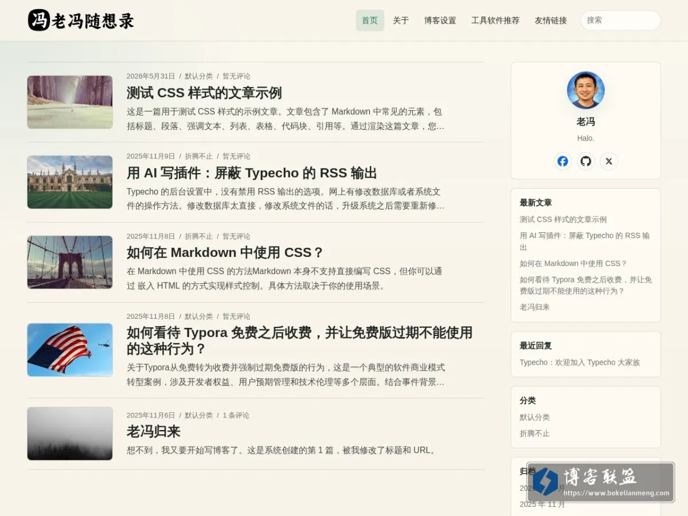Image resolution: width=688 pixels, height=516 pixels.
Task: Open the Facebook profile icon
Action: pyautogui.click(x=562, y=161)
